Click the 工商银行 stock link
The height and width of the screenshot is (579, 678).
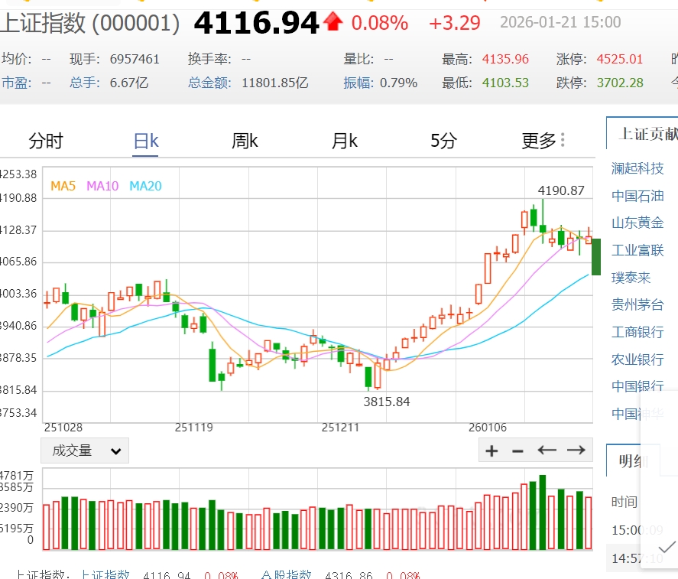point(637,332)
